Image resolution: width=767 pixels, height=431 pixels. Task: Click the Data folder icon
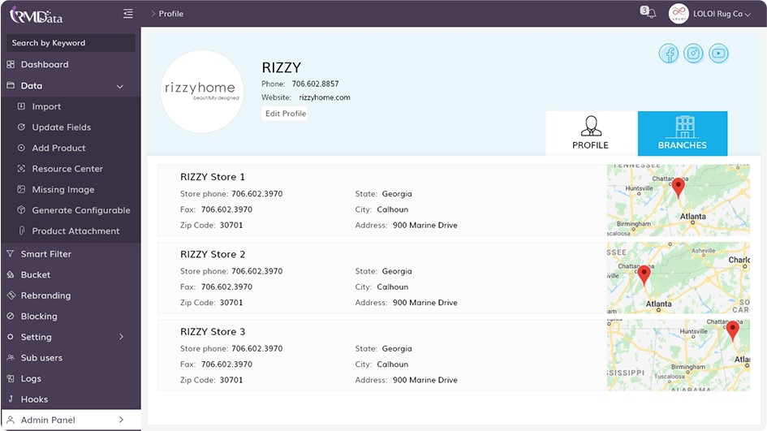11,85
